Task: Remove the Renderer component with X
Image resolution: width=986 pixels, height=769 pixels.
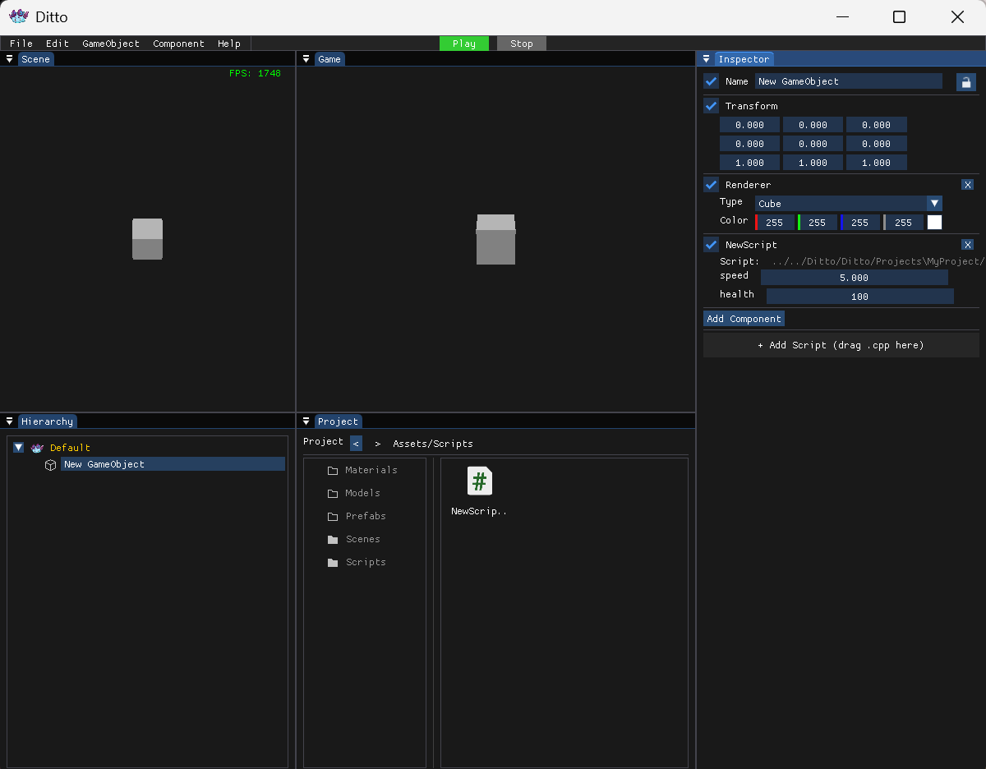Action: coord(968,185)
